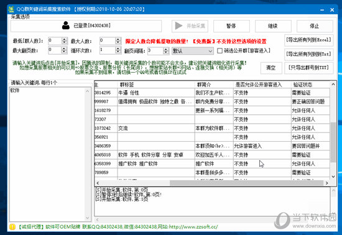342x235 pixels.
Task: Click the 最大人数 input field
Action: 108,41
